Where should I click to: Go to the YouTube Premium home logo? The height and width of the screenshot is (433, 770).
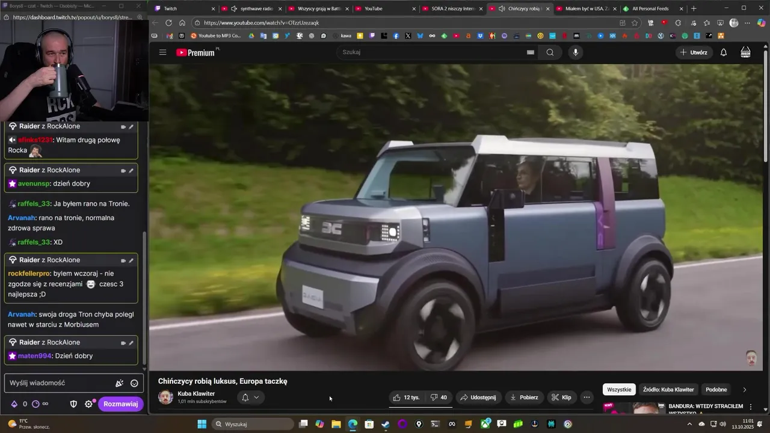tap(196, 52)
